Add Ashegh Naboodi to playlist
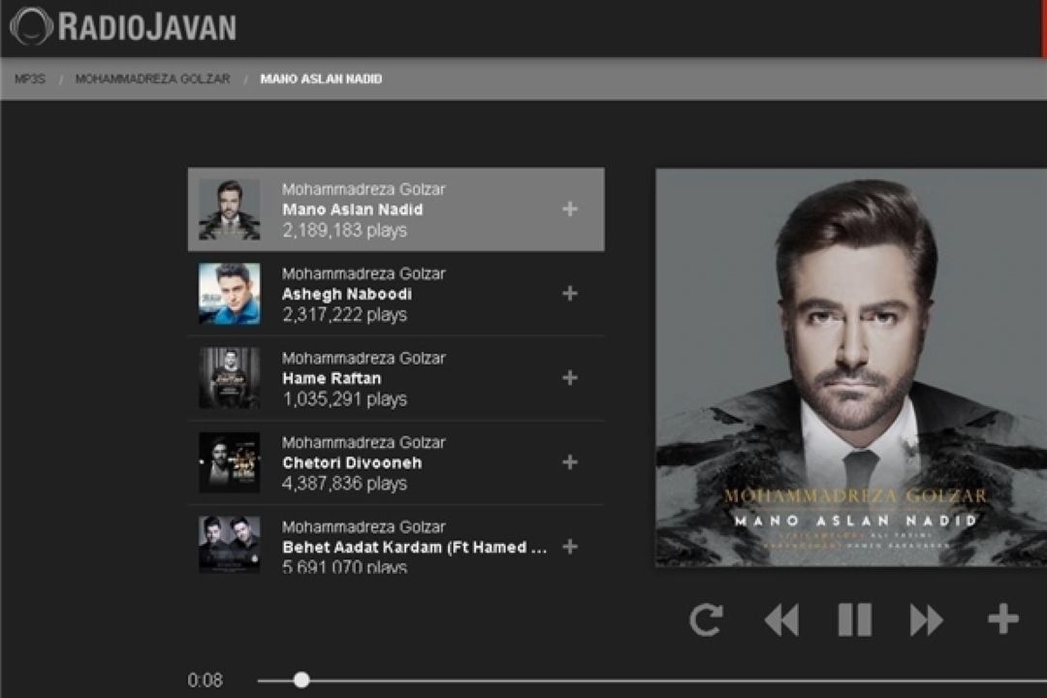Viewport: 1047px width, 698px height. click(x=570, y=294)
